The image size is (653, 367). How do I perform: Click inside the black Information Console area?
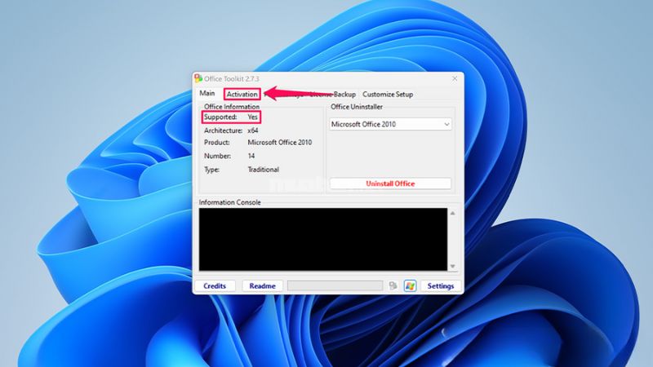(x=322, y=240)
